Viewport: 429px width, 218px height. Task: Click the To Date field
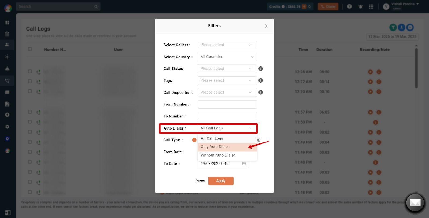[x=223, y=164]
